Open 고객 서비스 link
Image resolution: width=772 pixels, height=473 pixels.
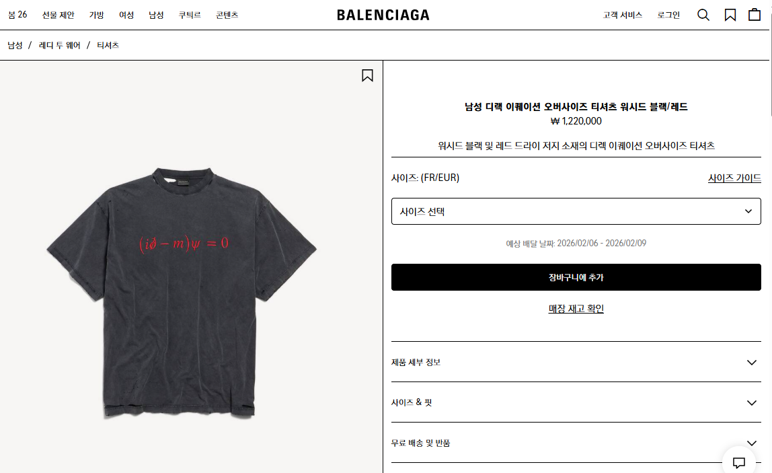click(622, 15)
